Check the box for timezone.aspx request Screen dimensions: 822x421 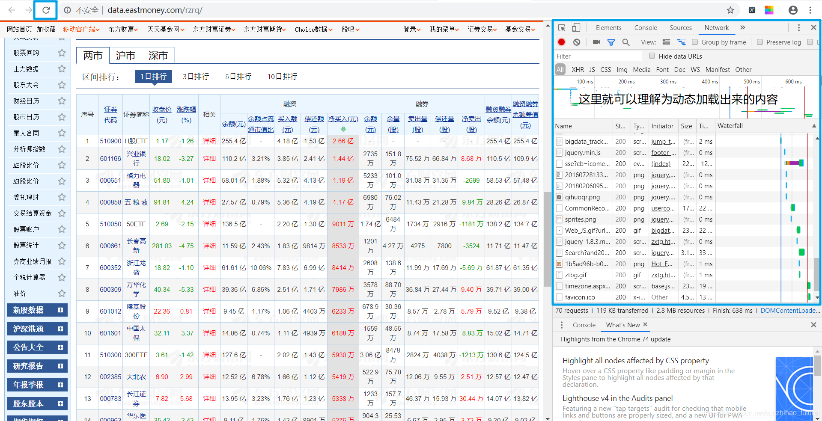559,286
